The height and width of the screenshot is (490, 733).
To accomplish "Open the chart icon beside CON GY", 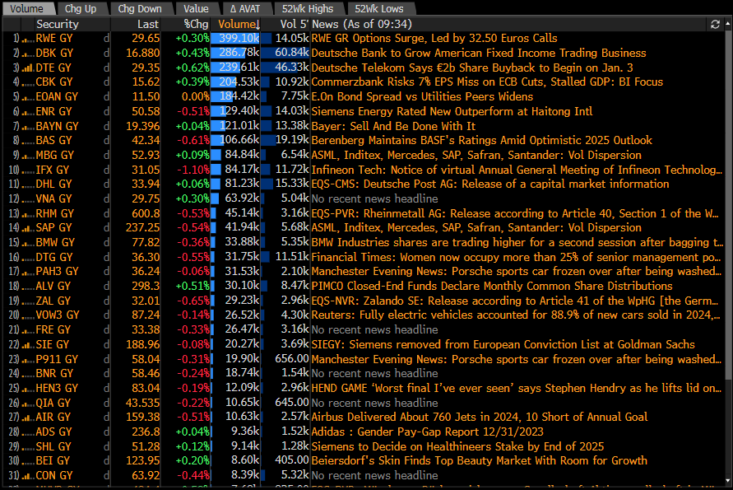I will click(x=28, y=476).
